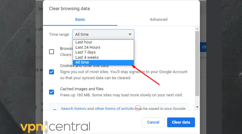Screen dimensions: 242x134
Task: Uncheck Cookies and other site data
Action: (x=52, y=72)
